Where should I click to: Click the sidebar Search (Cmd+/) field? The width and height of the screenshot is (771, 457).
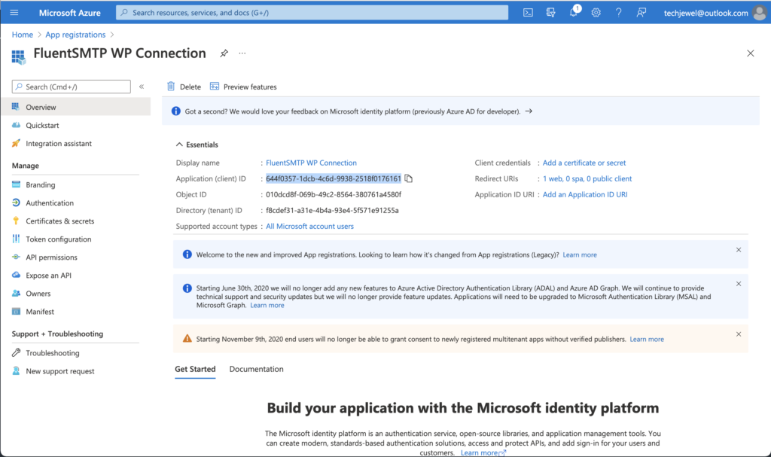click(72, 87)
